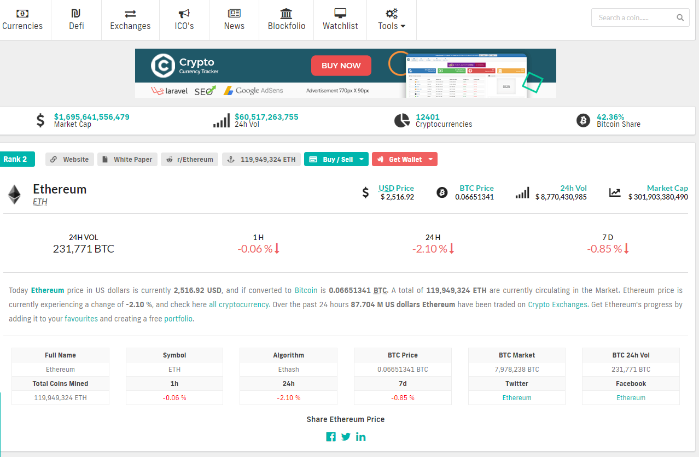Image resolution: width=699 pixels, height=457 pixels.
Task: Open the favourites link
Action: pyautogui.click(x=81, y=319)
